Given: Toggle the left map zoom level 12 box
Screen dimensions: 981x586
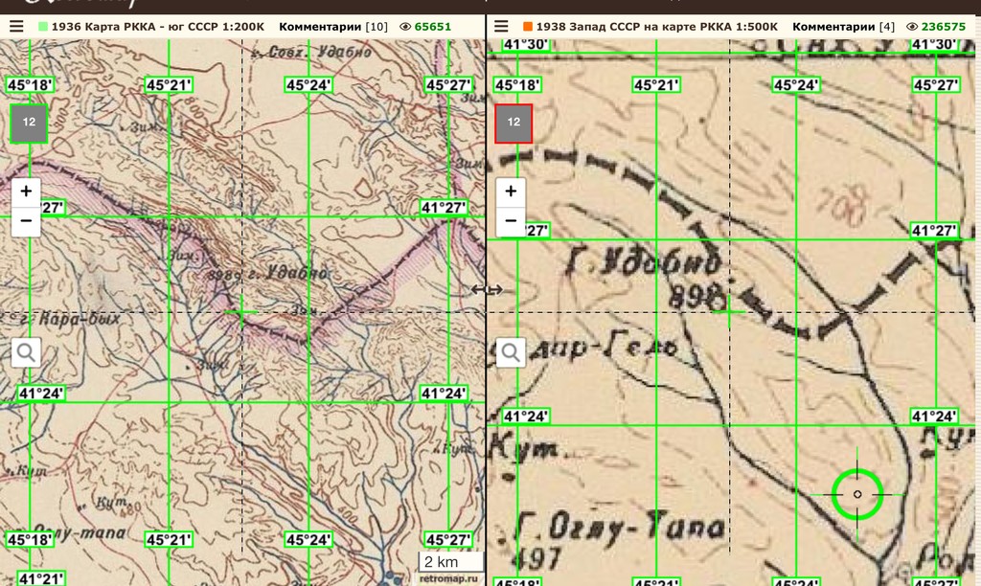Looking at the screenshot, I should pyautogui.click(x=29, y=123).
